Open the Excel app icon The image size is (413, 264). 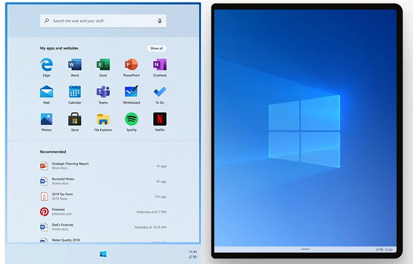pos(103,64)
